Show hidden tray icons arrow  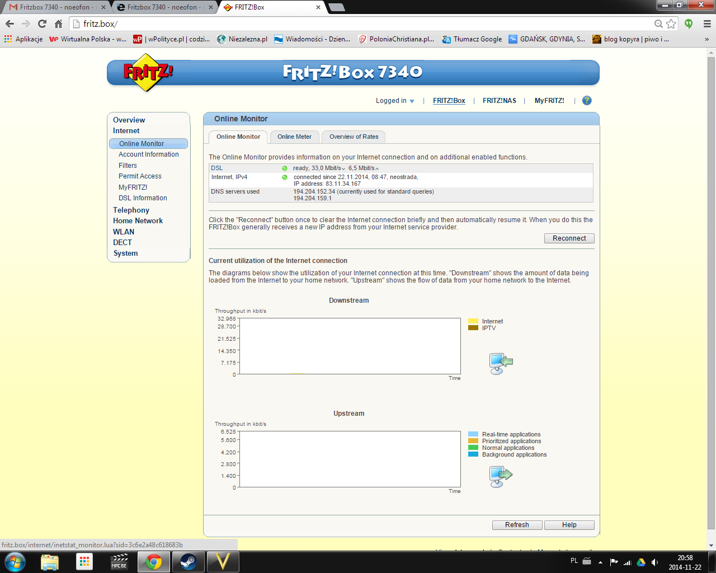pyautogui.click(x=600, y=562)
